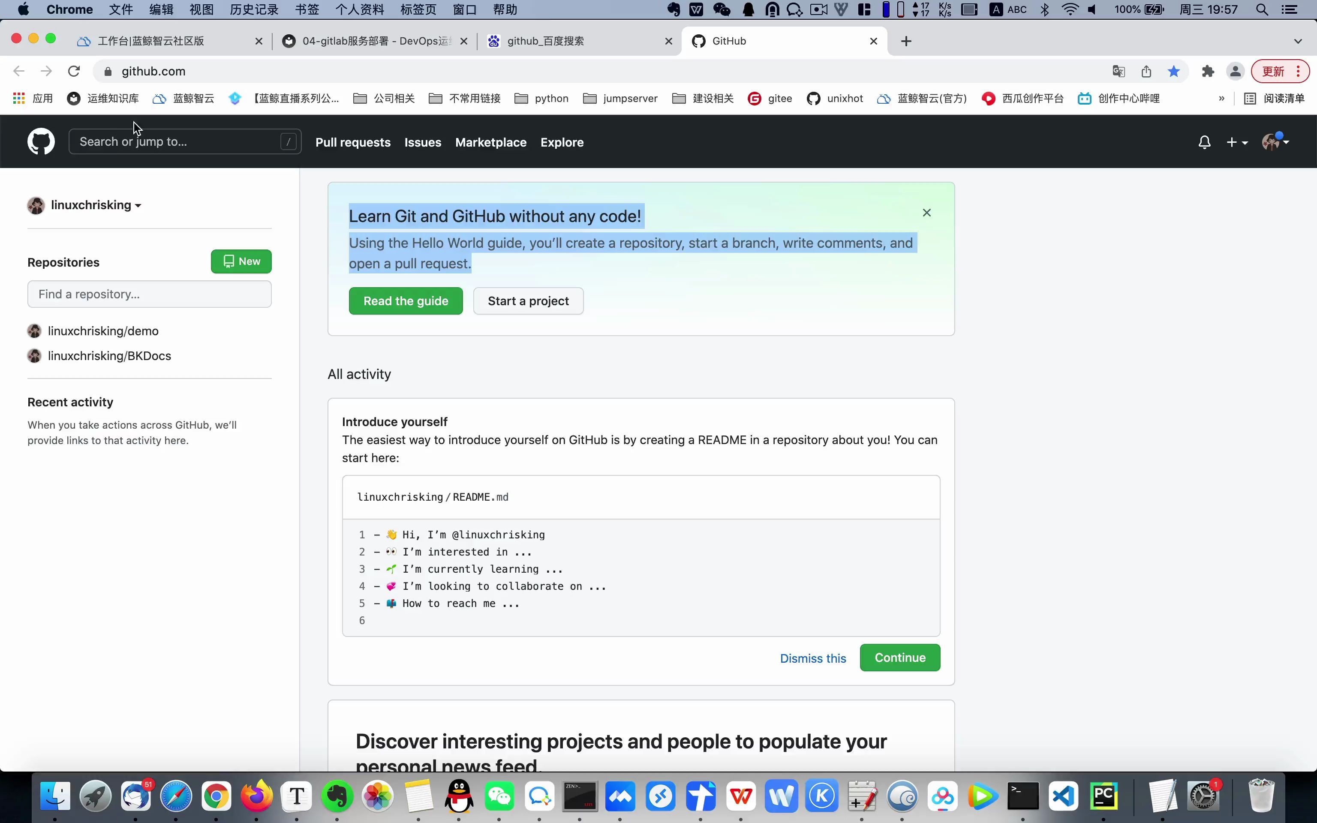Open WeChat from the Dock
Viewport: 1317px width, 823px height.
click(x=499, y=797)
